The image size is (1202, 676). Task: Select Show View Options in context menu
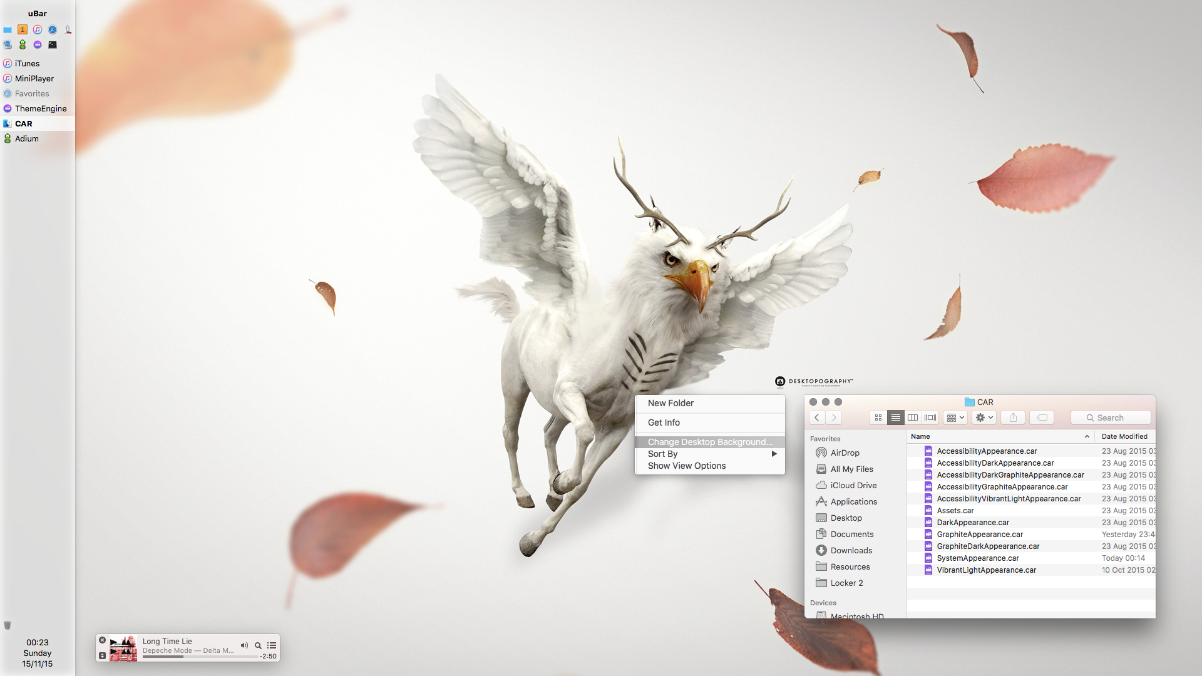pyautogui.click(x=710, y=466)
